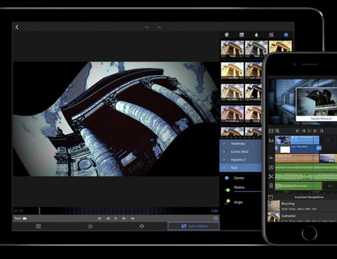The image size is (337, 259).
Task: Open the Speed tab icon
Action: coord(90,226)
